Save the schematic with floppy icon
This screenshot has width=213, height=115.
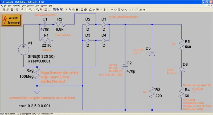point(12,10)
